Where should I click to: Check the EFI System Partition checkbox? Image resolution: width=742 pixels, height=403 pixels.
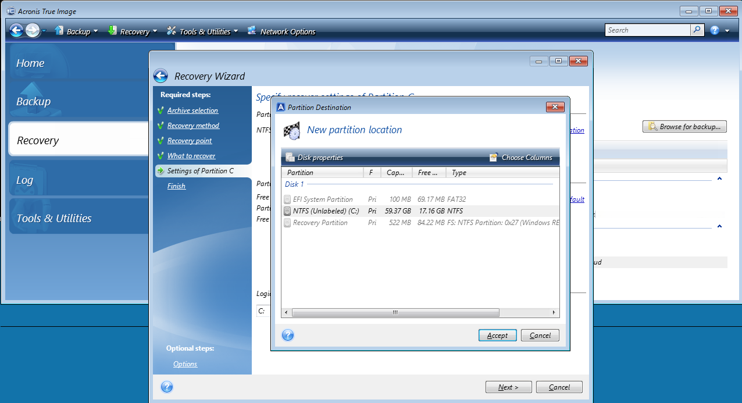pyautogui.click(x=287, y=199)
